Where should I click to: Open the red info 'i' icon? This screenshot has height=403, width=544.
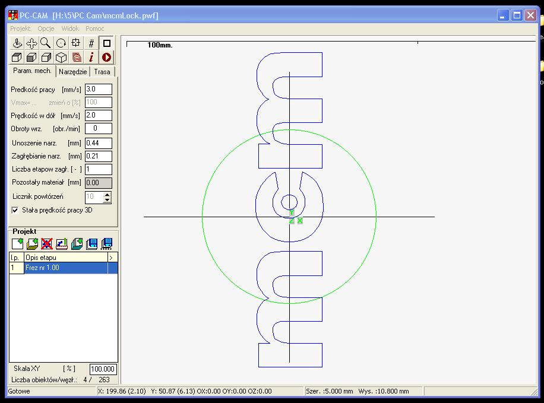(x=91, y=57)
